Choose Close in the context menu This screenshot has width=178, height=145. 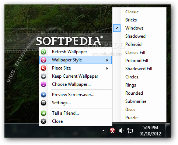(76, 121)
